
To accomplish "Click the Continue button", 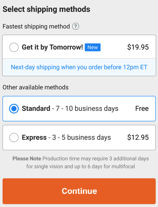I will 79,191.
